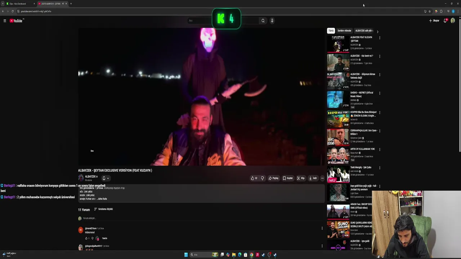Image resolution: width=461 pixels, height=259 pixels.
Task: Dislike the video with thumbs down
Action: [262, 178]
